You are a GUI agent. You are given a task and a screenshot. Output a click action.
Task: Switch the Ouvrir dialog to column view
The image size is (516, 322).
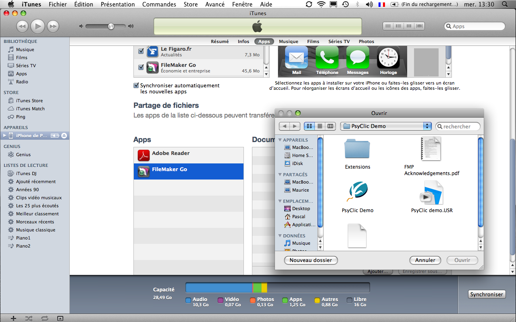[330, 126]
